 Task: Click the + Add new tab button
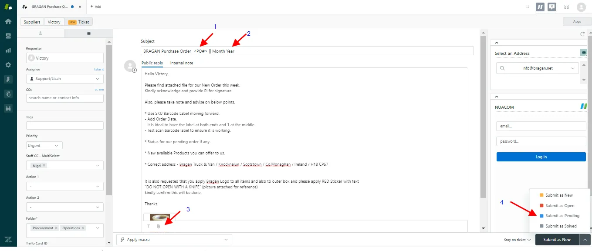click(96, 7)
